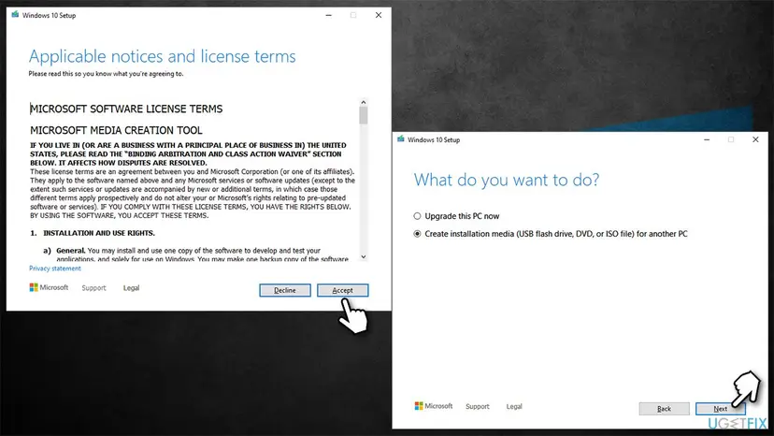The height and width of the screenshot is (436, 774).
Task: Click setup icon in right window title bar
Action: click(401, 139)
